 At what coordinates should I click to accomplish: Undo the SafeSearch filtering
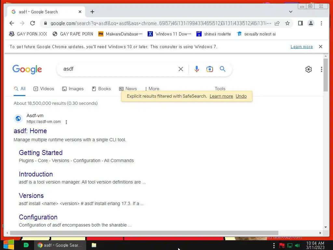click(241, 96)
